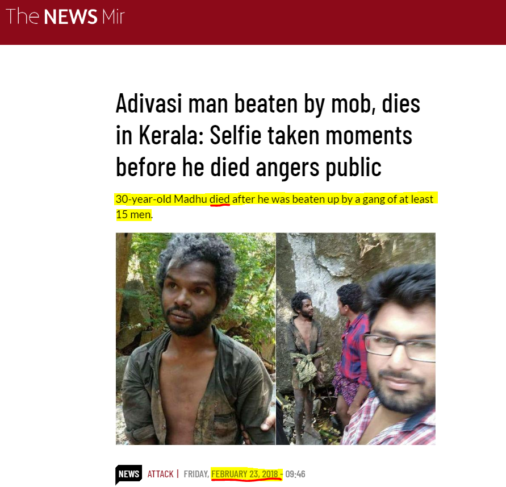Click the red-underlined word "died"
Screen dimensions: 506x487
click(219, 199)
